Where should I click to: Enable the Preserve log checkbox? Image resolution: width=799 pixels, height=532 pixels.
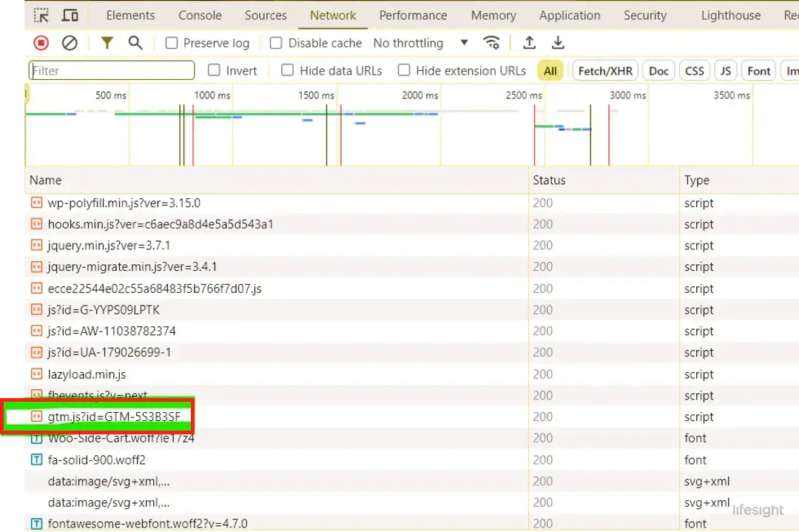click(x=172, y=44)
